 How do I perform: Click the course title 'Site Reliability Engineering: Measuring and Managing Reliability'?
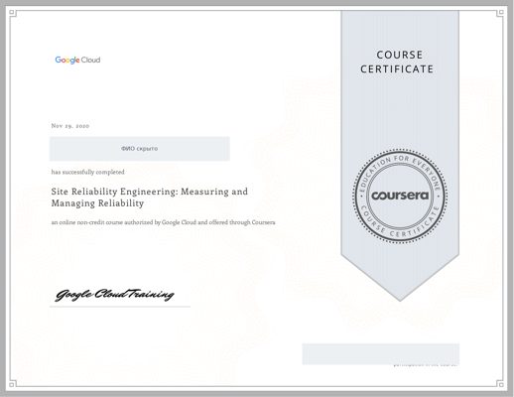tap(150, 198)
